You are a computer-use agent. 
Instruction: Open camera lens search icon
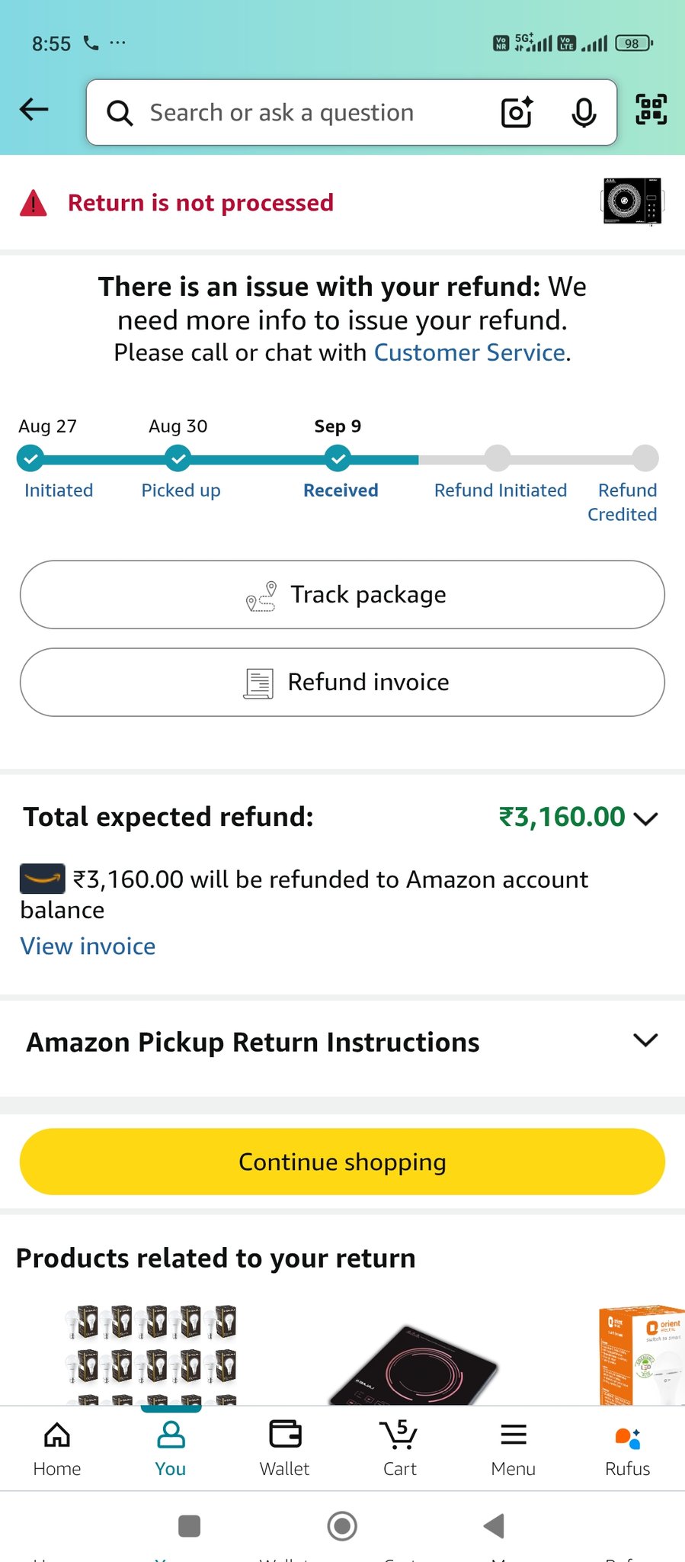point(517,113)
